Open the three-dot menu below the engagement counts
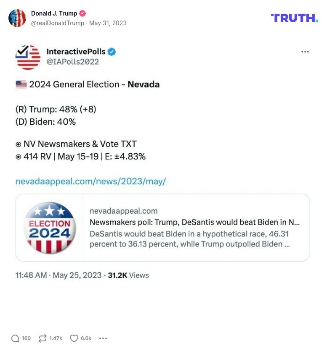Viewport: 327px width, 351px height. pos(103,338)
